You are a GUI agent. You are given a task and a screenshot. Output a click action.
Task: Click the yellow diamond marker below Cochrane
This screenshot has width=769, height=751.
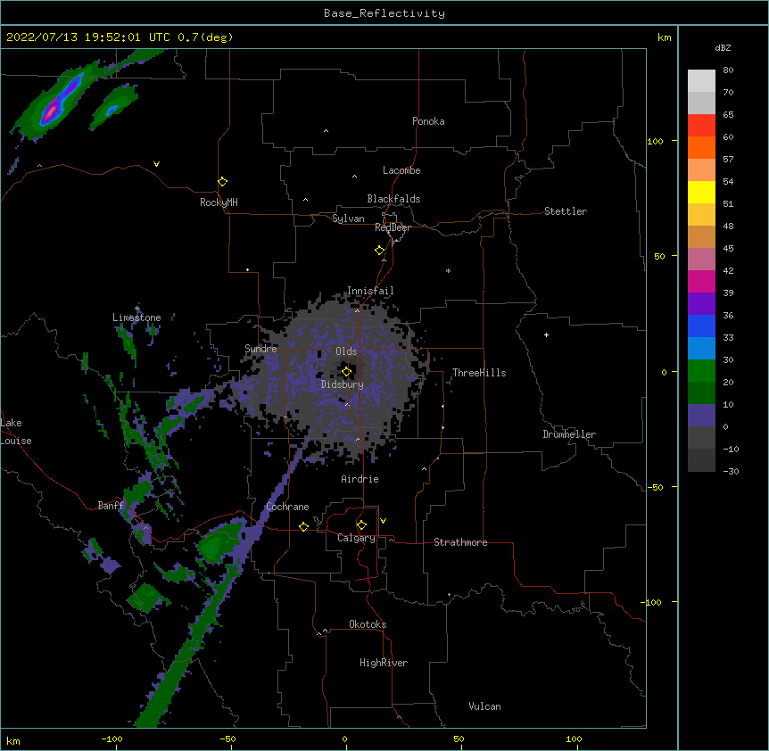pos(303,526)
